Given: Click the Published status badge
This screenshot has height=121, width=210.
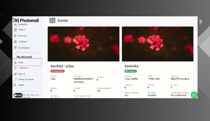Looking at the screenshot, I should click(x=131, y=71).
